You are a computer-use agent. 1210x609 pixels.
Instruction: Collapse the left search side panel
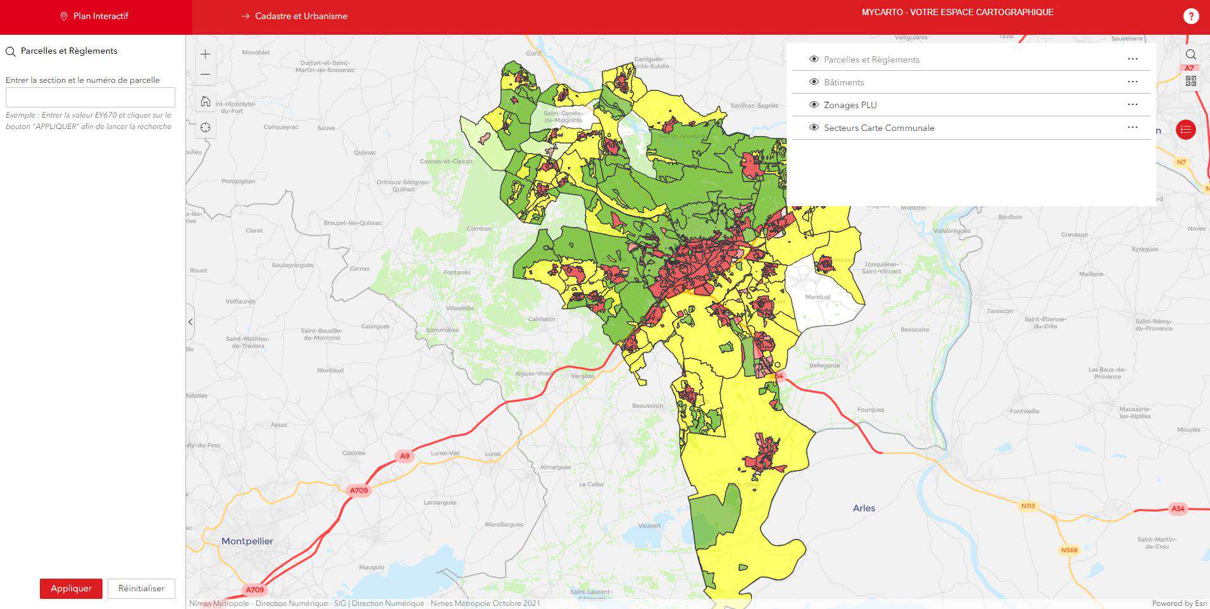190,322
